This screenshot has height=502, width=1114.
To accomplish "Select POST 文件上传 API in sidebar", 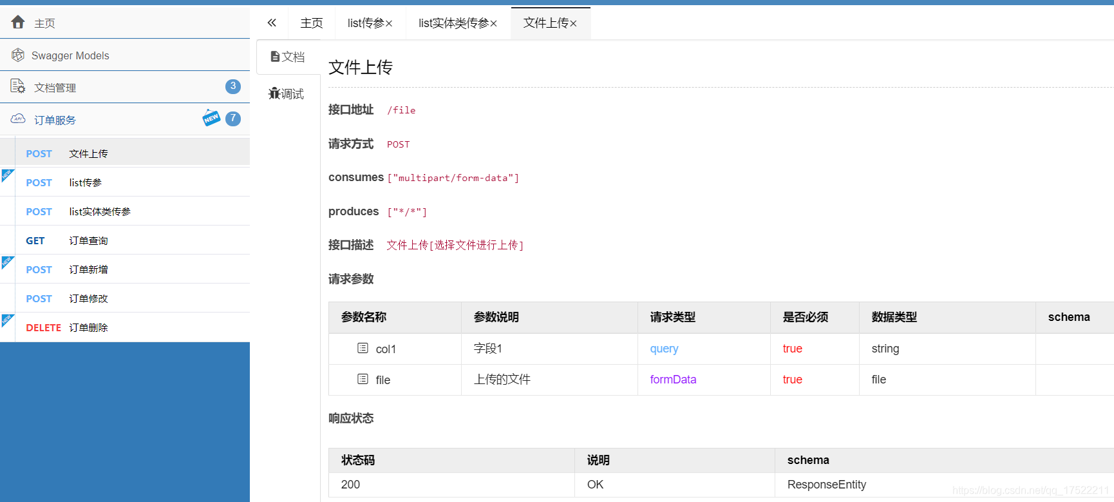I will pos(125,153).
